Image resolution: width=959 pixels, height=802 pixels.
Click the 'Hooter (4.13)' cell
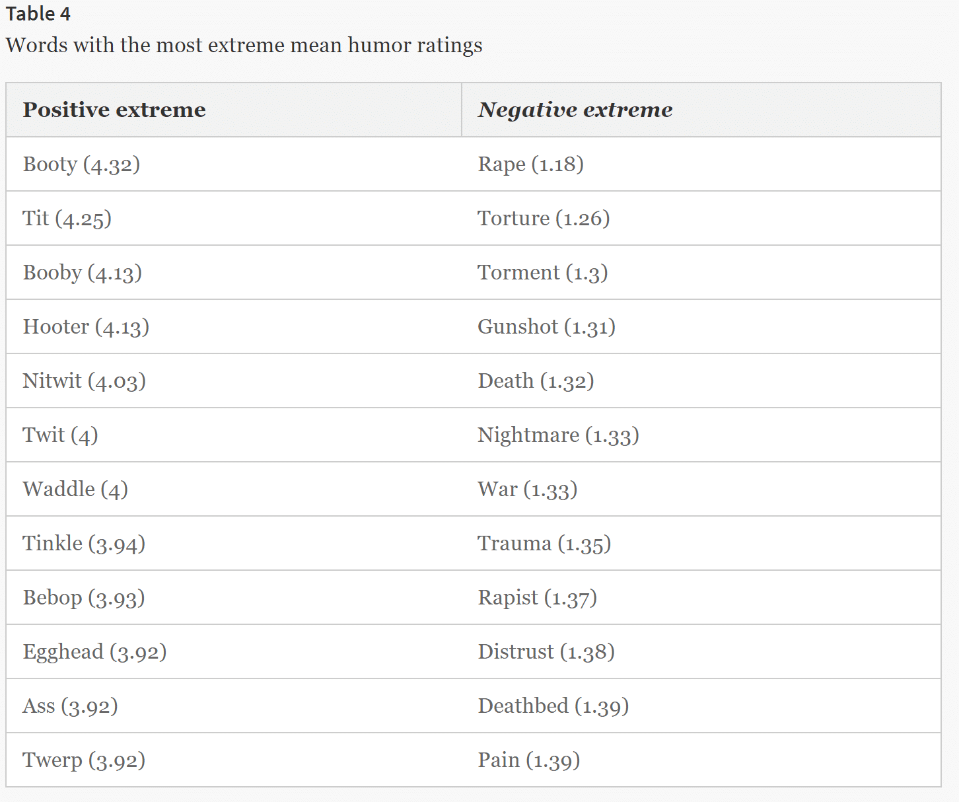86,327
